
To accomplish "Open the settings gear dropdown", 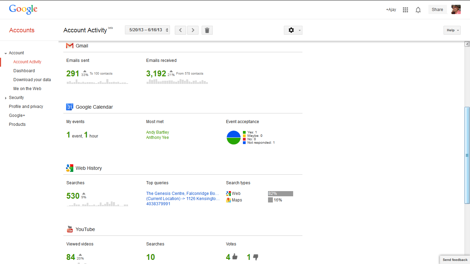I will tap(293, 30).
